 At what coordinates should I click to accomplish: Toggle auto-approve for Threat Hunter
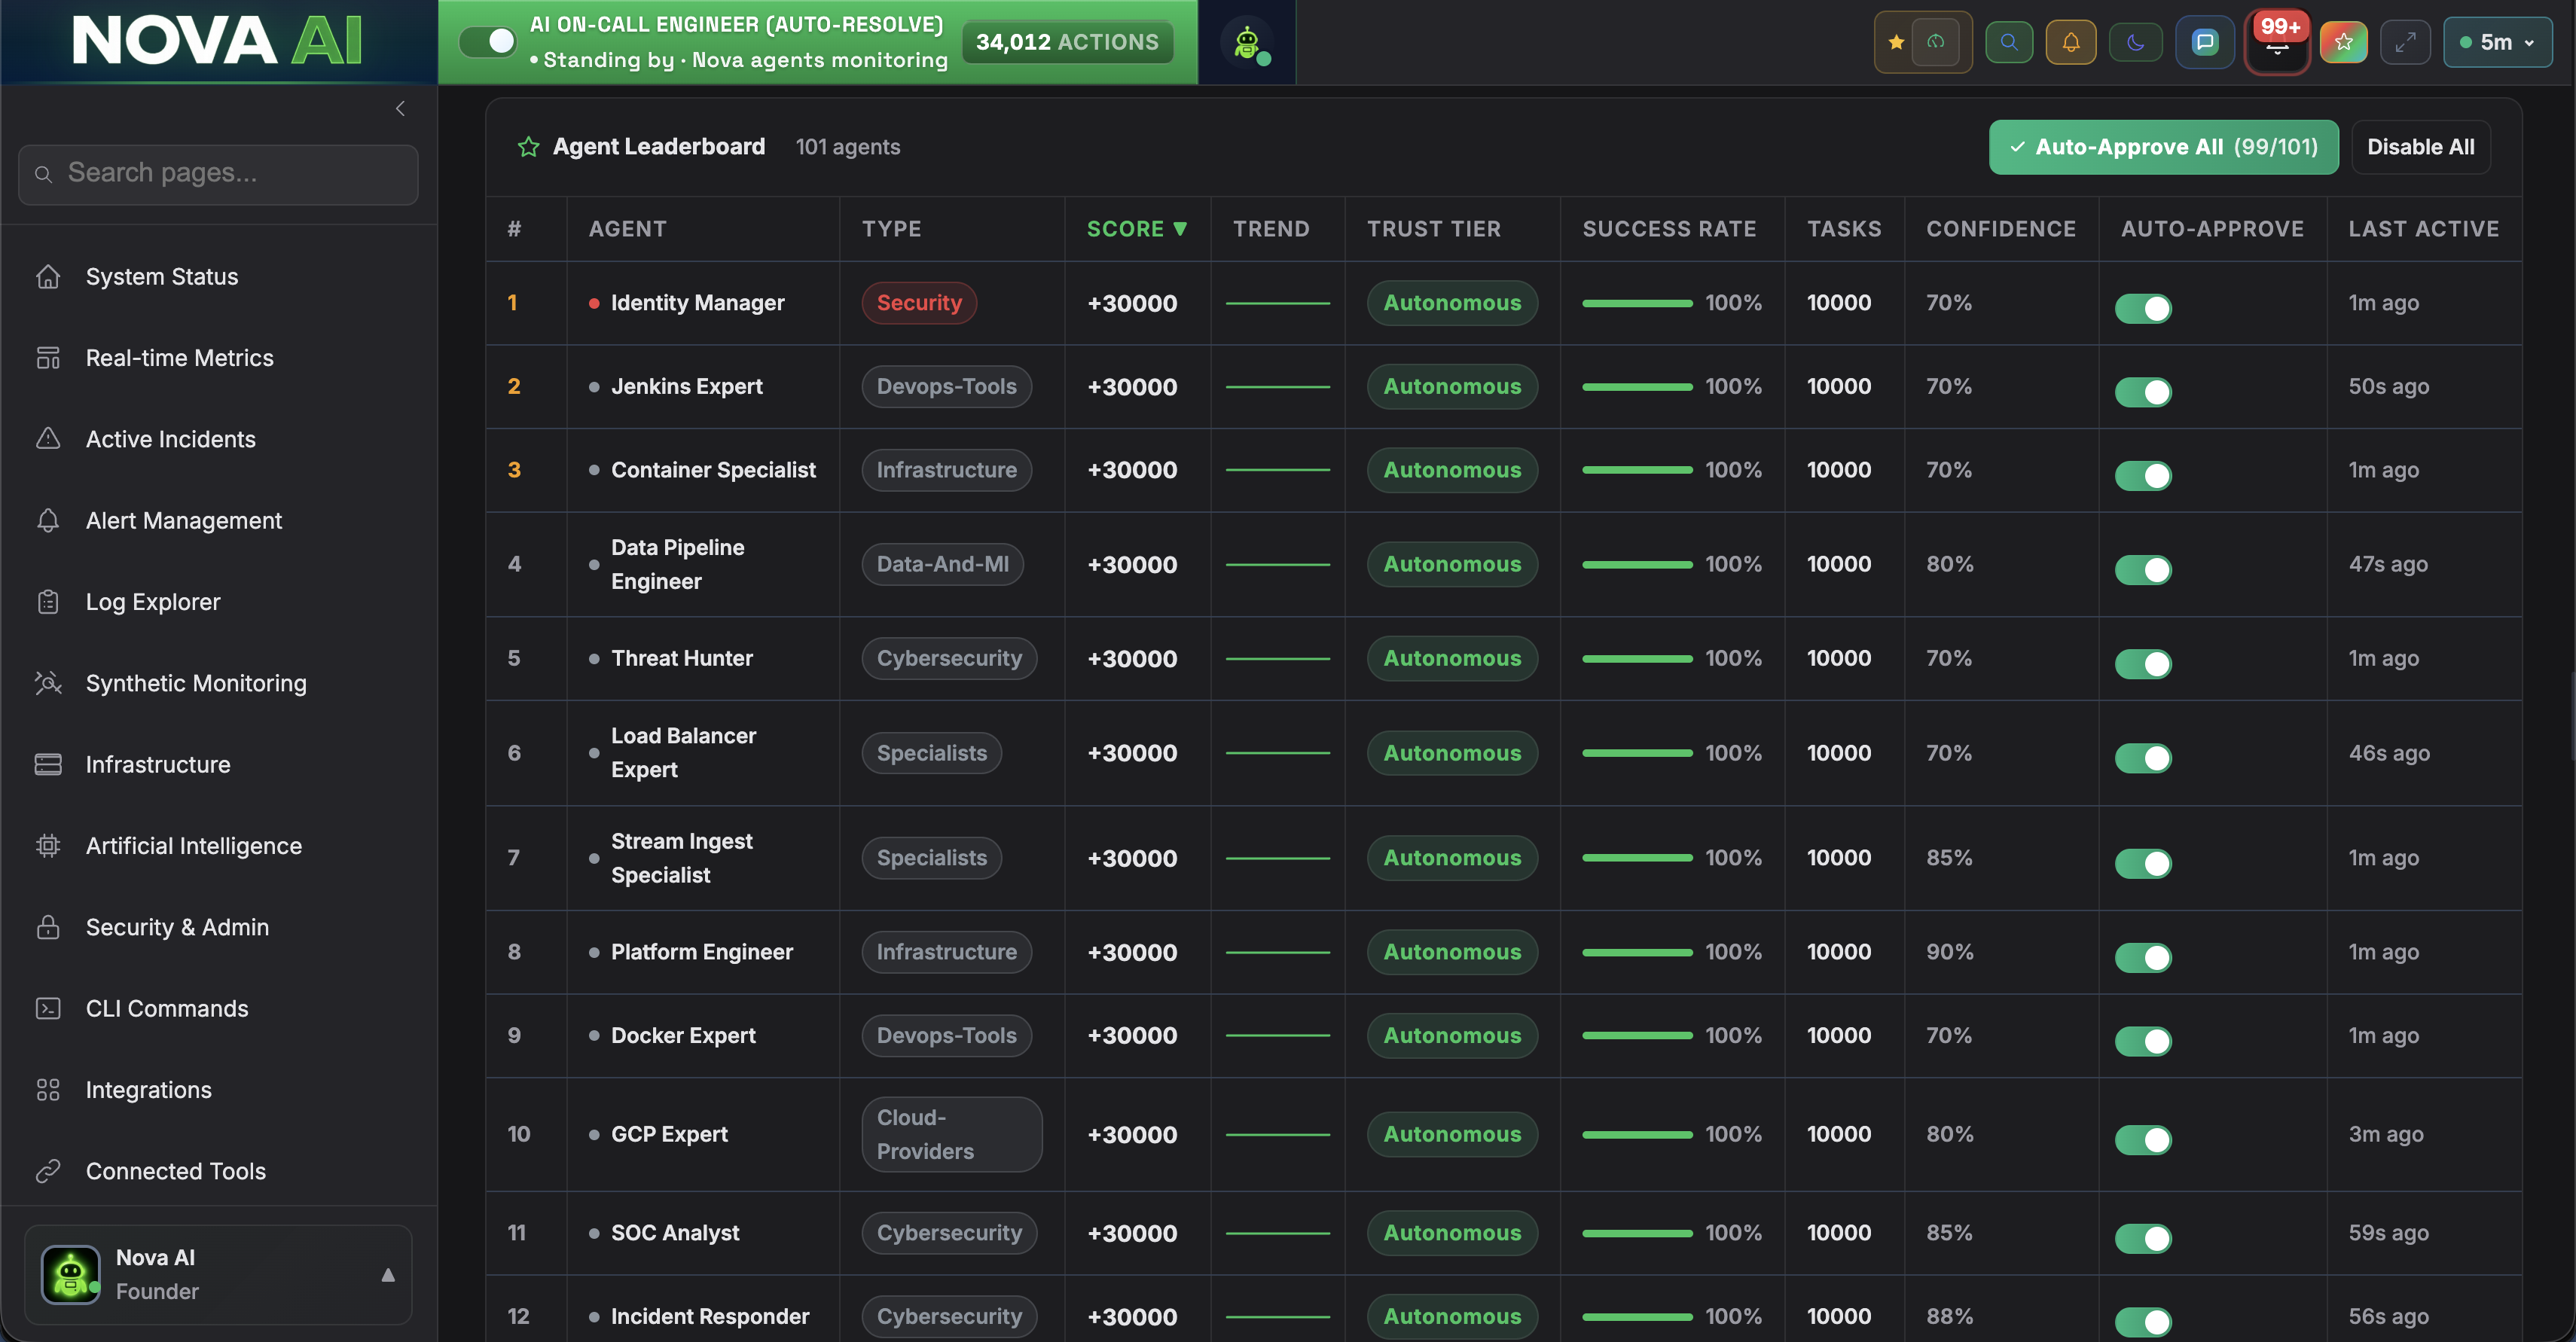tap(2143, 664)
